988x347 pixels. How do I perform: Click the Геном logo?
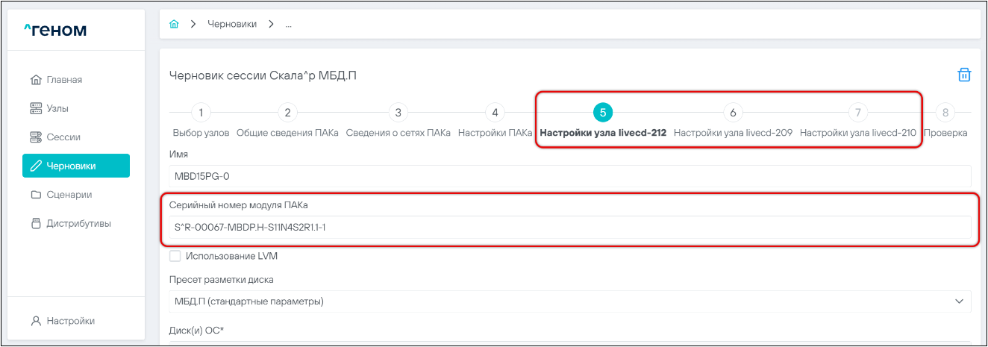(x=55, y=30)
